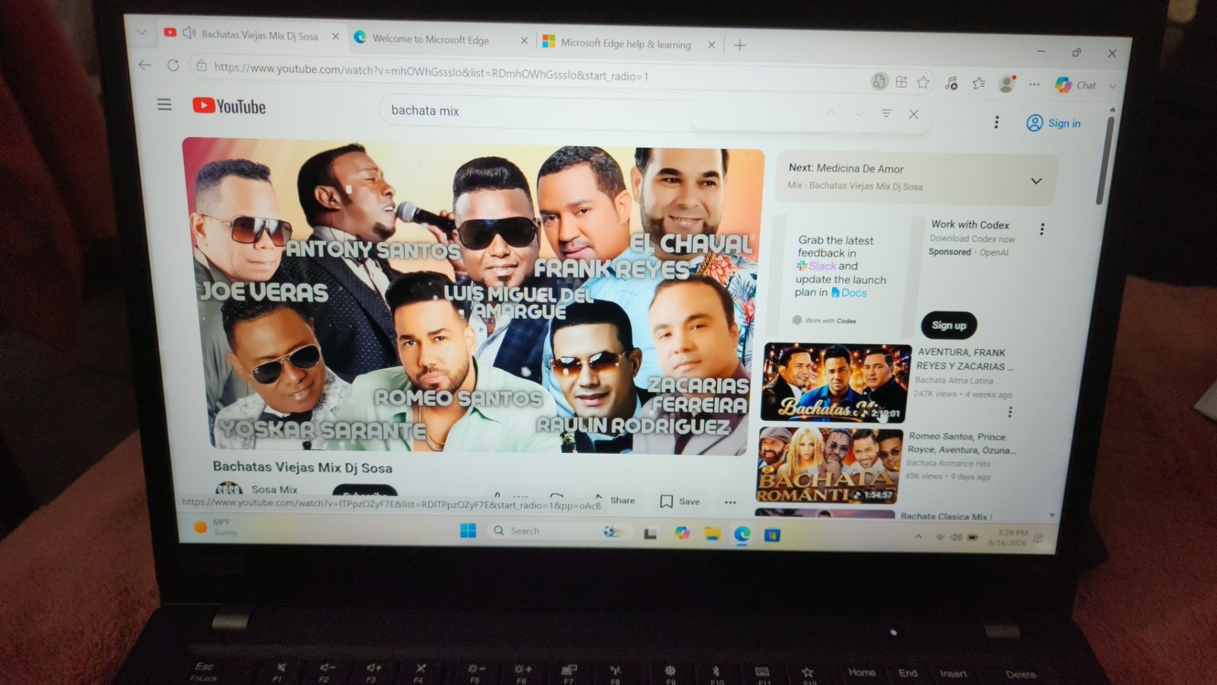The image size is (1217, 685).
Task: Jump to the next find result arrow
Action: [858, 113]
